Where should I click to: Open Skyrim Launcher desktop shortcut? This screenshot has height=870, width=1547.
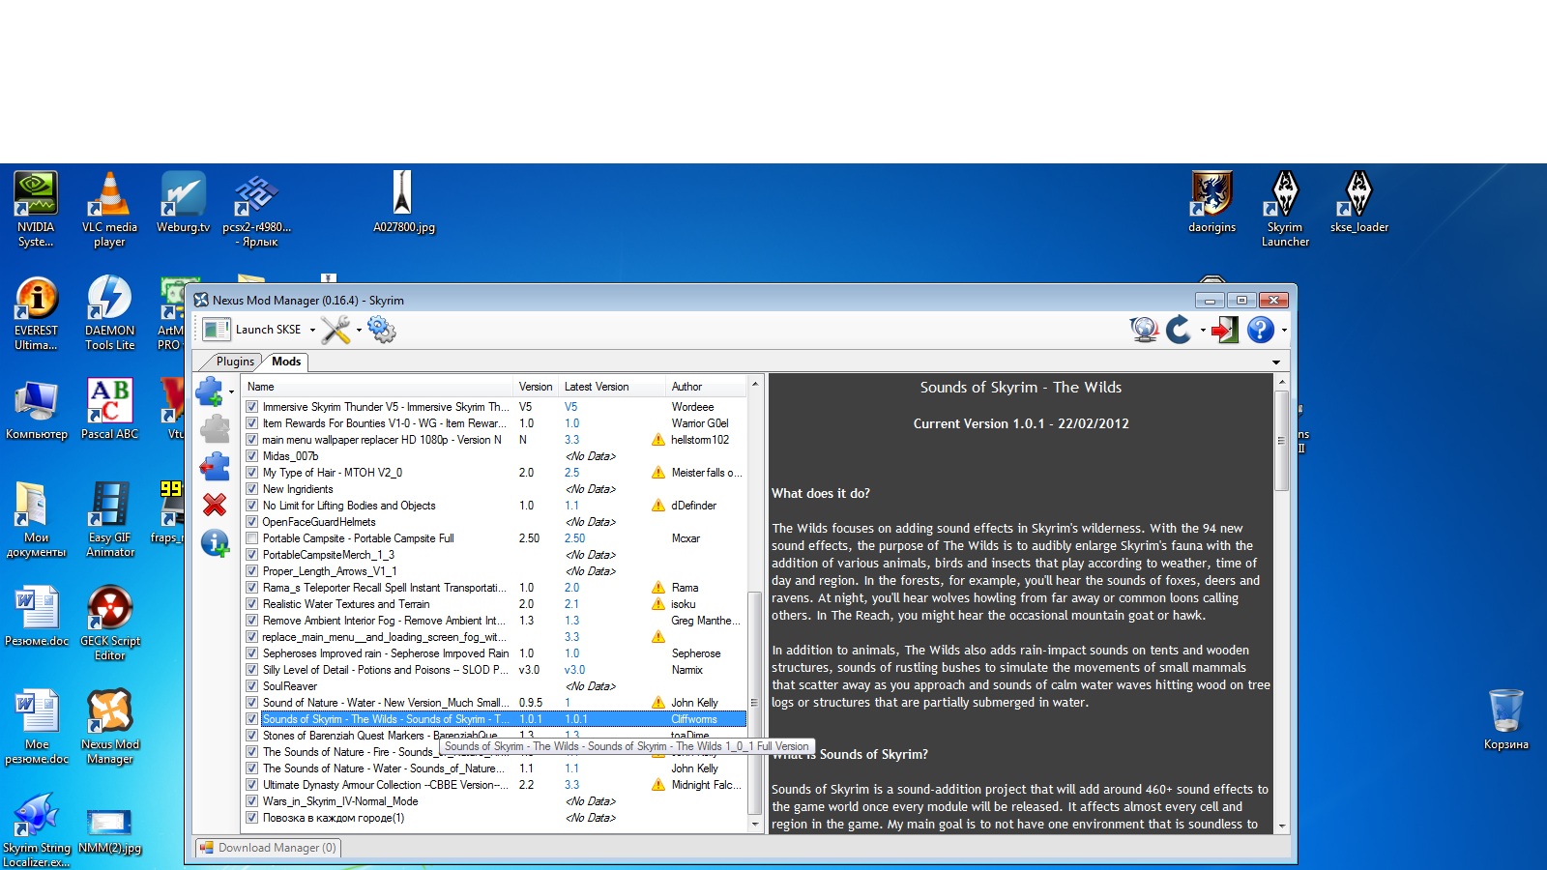coord(1285,209)
